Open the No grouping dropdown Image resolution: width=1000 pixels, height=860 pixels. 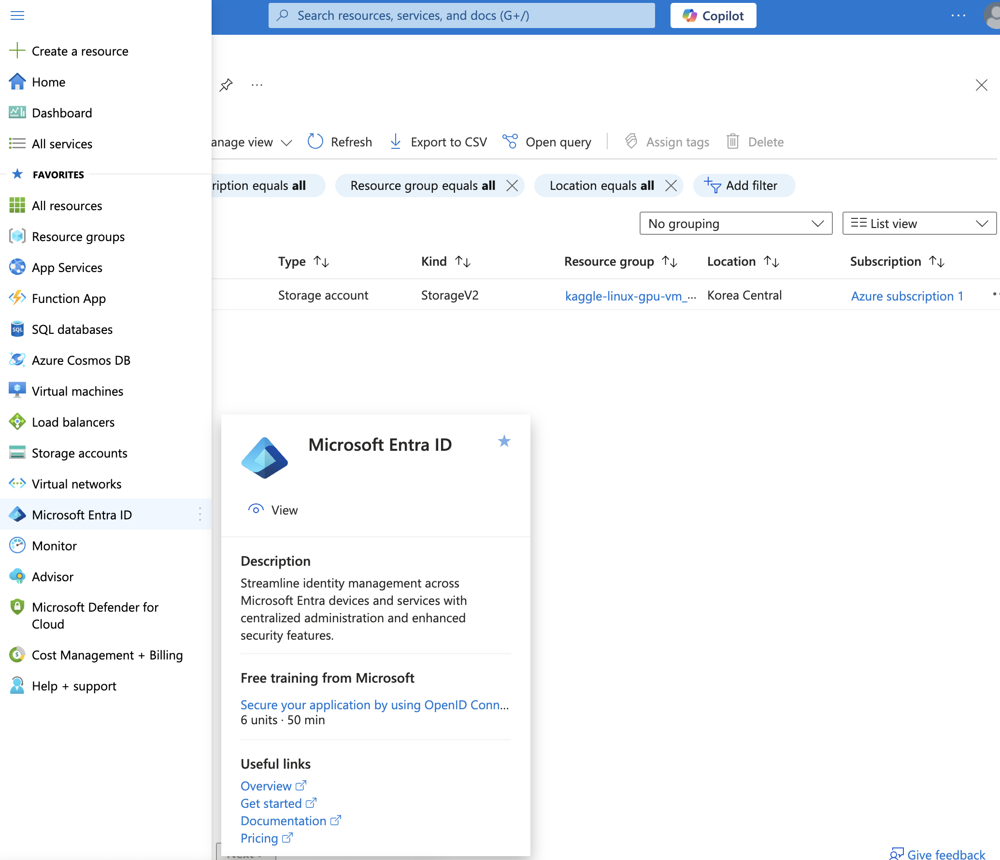point(736,223)
